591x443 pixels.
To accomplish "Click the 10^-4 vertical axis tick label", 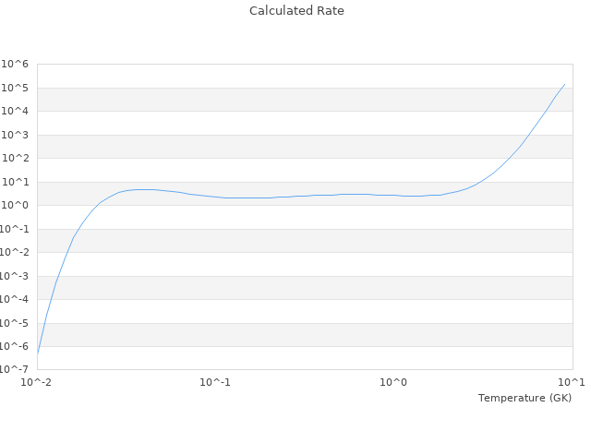I will 15,300.
